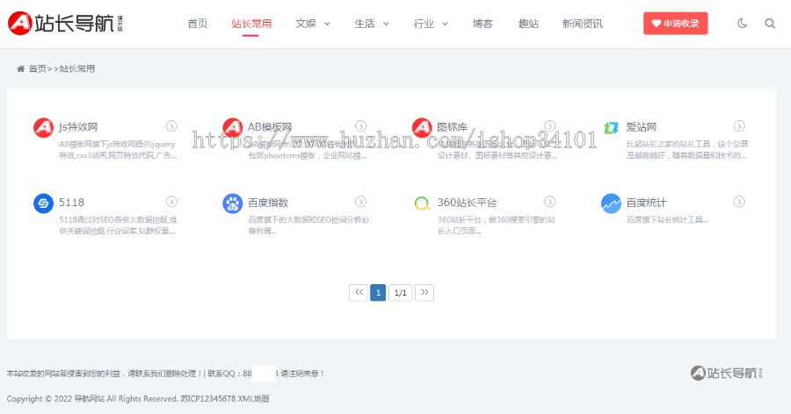The image size is (791, 414).
Task: Click the AB模板网 site logo icon
Action: (x=233, y=127)
